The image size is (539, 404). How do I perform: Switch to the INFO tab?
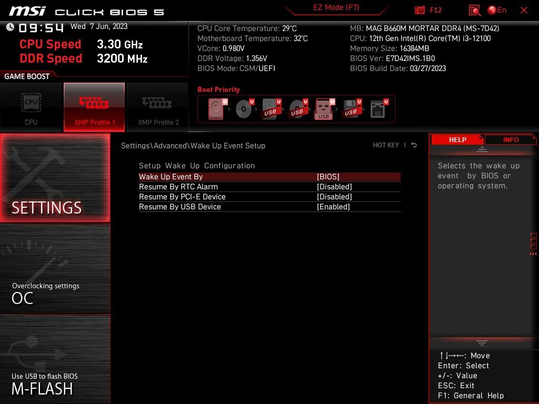pyautogui.click(x=511, y=140)
